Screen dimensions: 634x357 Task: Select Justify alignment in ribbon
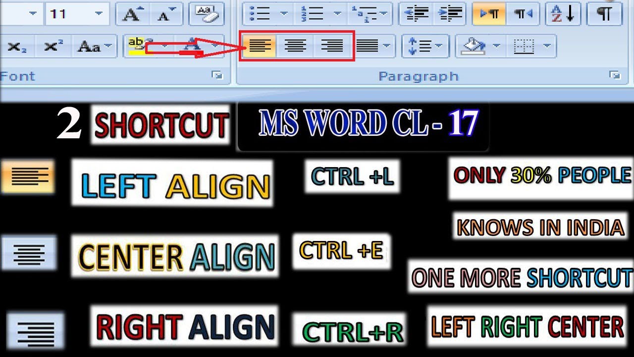[x=368, y=47]
